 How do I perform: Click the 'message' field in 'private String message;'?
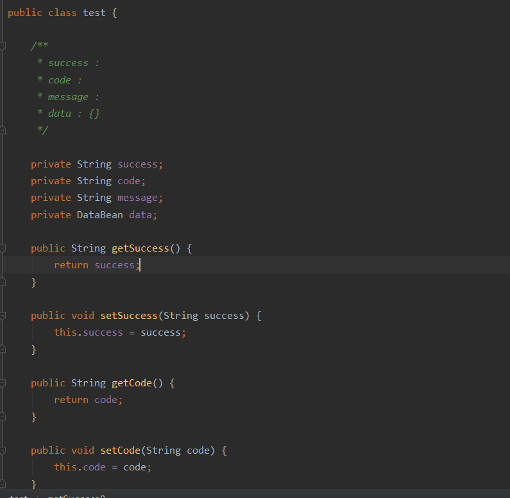pyautogui.click(x=137, y=198)
